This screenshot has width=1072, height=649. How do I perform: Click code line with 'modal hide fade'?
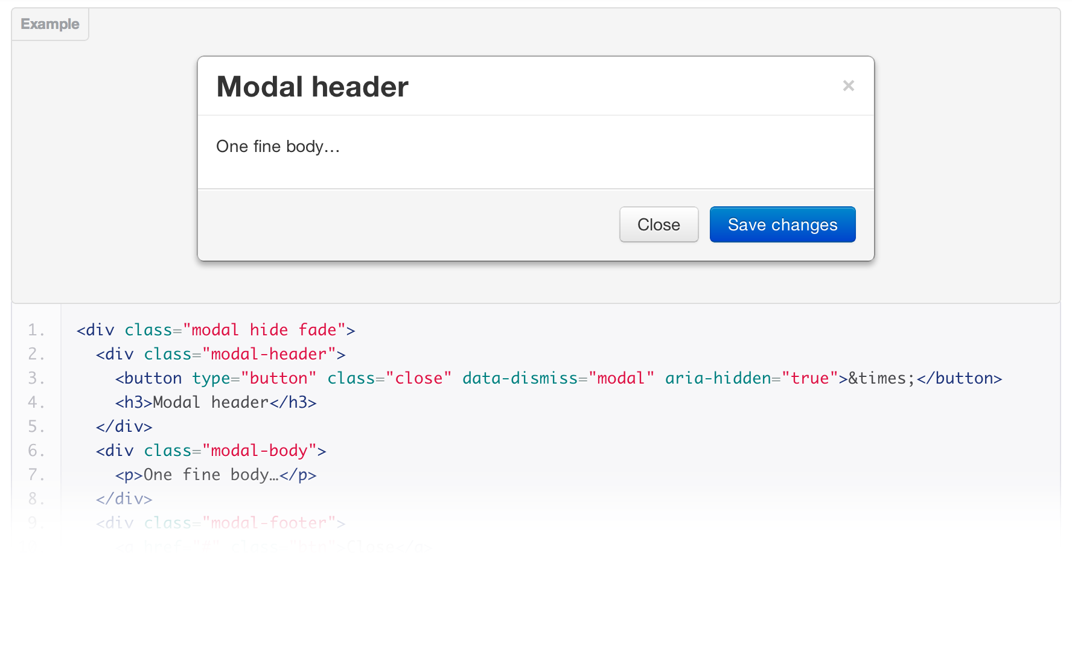(x=215, y=330)
